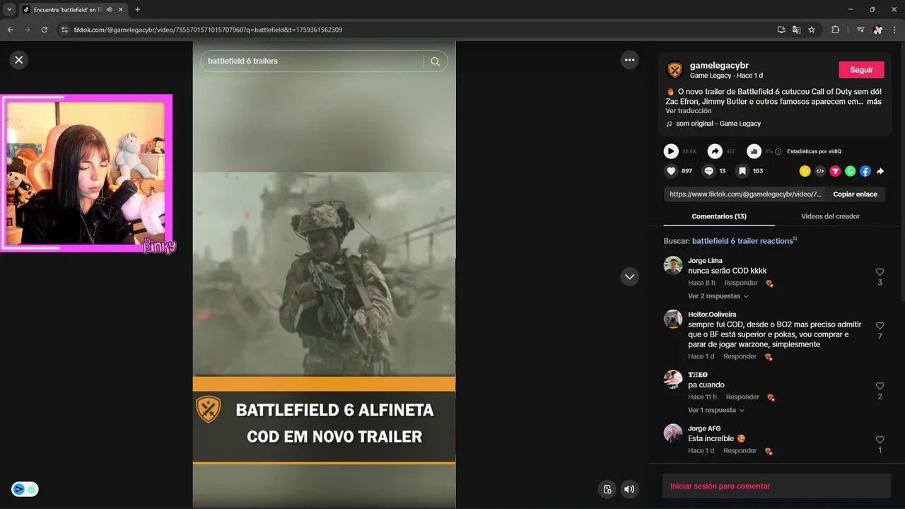
Task: Expand description with 'más'
Action: coord(874,102)
